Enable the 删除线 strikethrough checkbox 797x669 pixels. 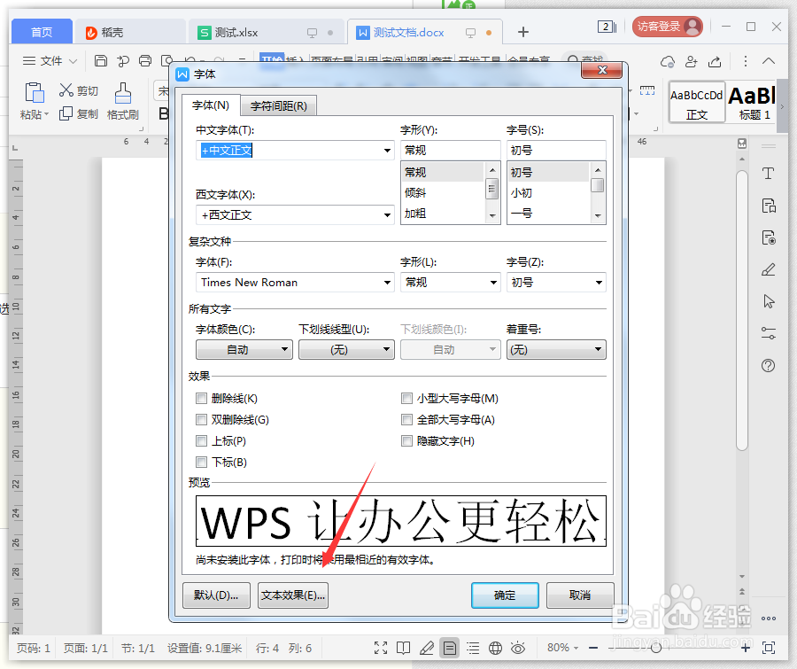coord(201,398)
